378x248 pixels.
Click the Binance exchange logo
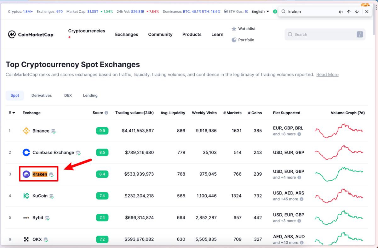point(26,131)
